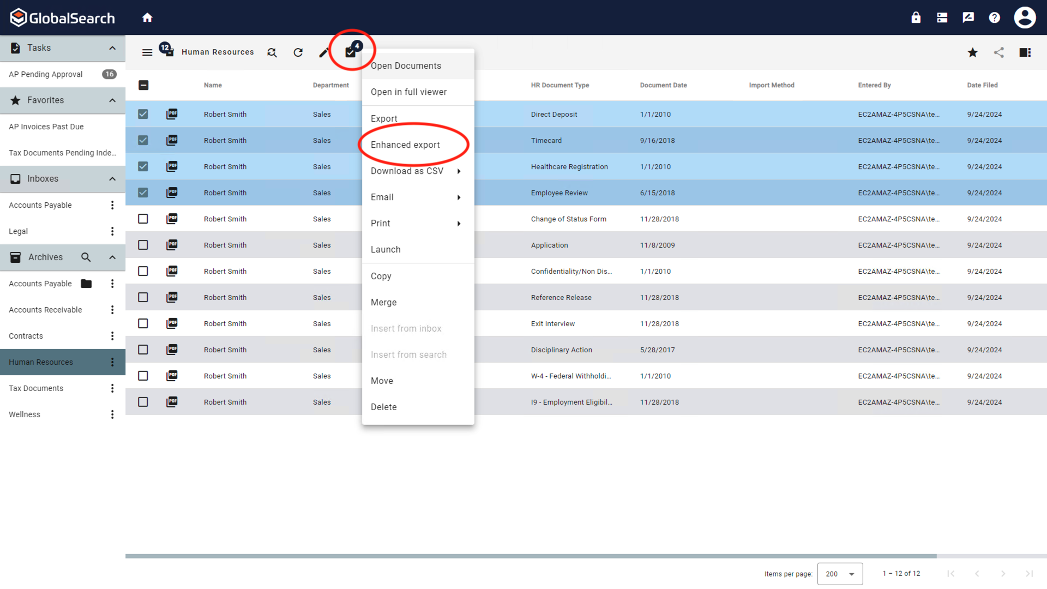
Task: Toggle checkbox for Robert Smith Healthcare Registration row
Action: (x=142, y=166)
